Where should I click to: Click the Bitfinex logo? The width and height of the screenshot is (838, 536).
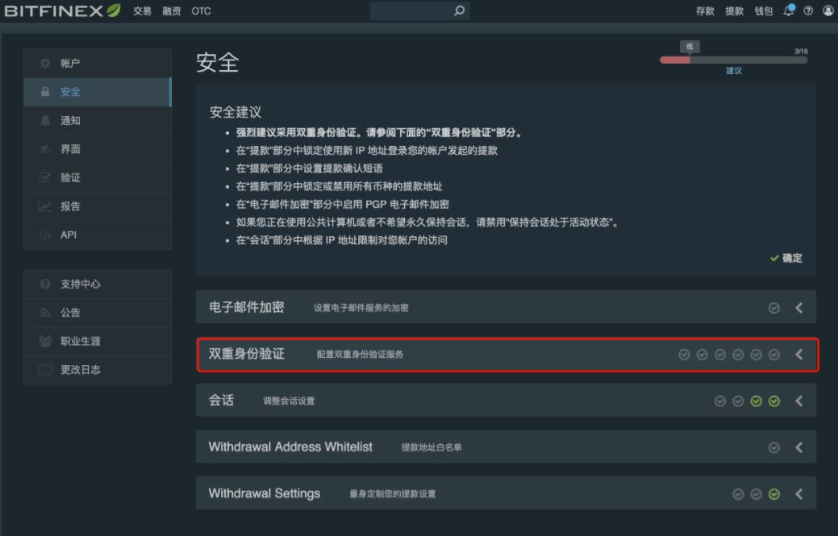pos(62,10)
